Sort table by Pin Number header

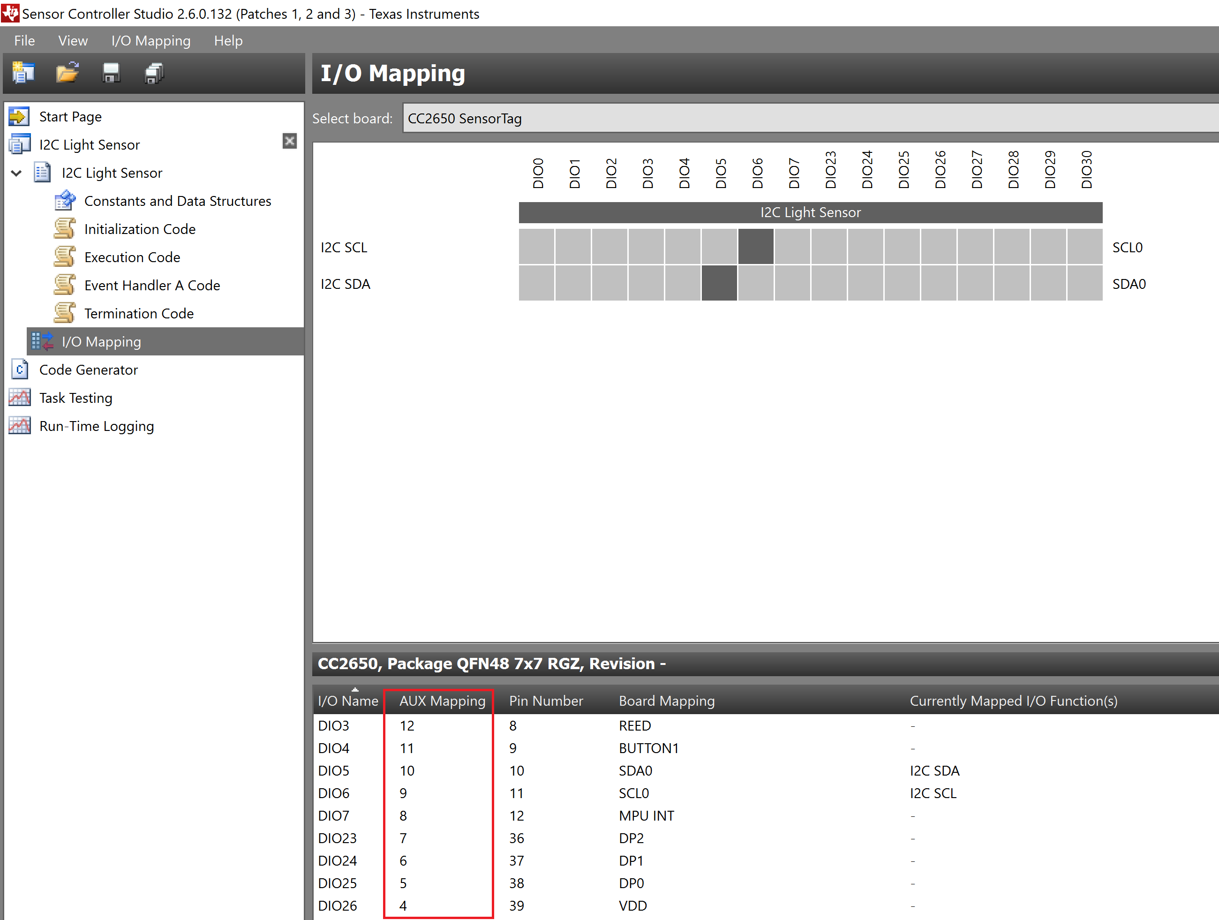(546, 701)
